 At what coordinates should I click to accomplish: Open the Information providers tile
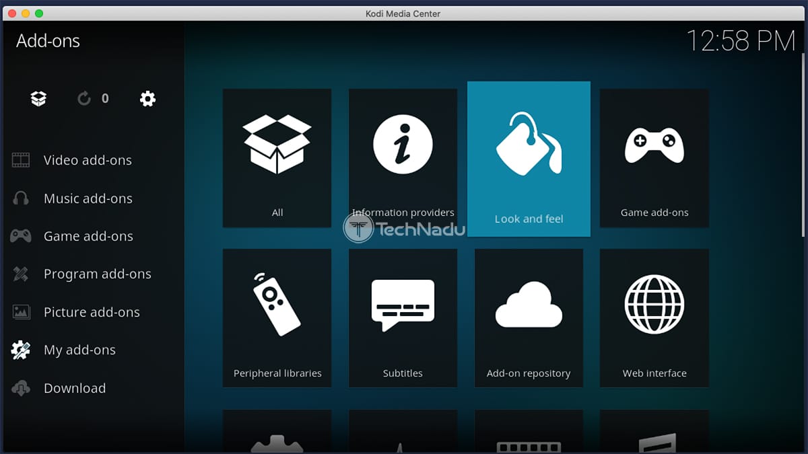click(x=403, y=158)
